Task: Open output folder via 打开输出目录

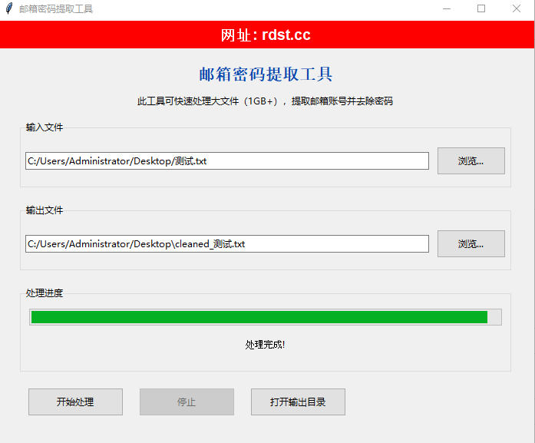Action: point(298,402)
